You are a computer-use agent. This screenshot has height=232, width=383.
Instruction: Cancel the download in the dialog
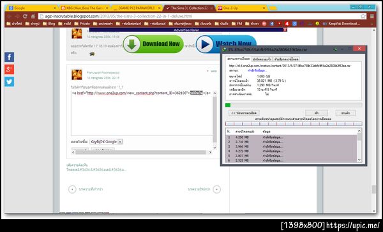[345, 113]
